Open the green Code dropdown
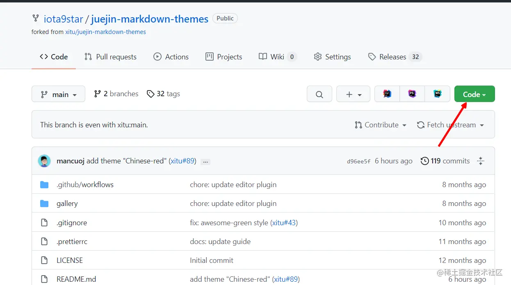 (474, 94)
